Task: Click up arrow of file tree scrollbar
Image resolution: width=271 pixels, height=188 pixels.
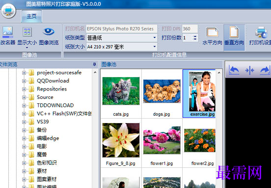Action: click(x=95, y=72)
